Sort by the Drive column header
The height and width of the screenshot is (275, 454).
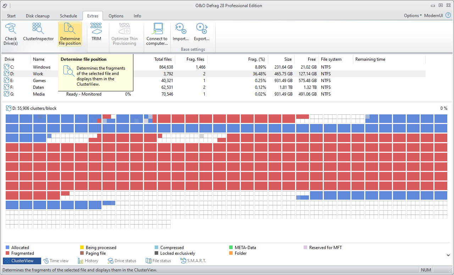pyautogui.click(x=10, y=59)
